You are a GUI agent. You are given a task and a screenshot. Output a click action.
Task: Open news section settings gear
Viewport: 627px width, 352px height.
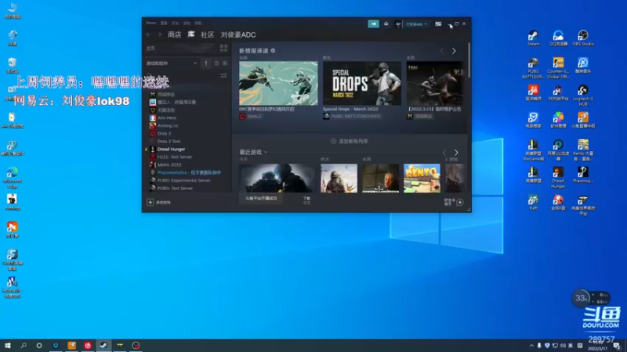(x=273, y=51)
